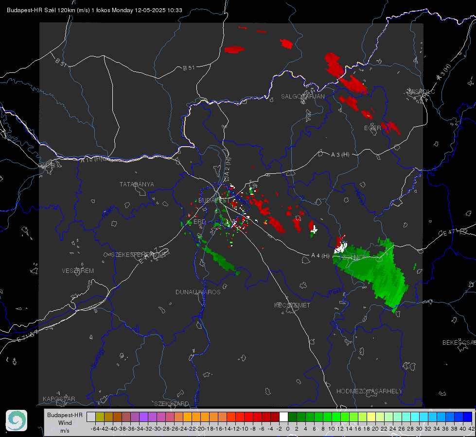Pick the cyan swatch between 28 and 30
This screenshot has height=437, width=476.
point(415,417)
